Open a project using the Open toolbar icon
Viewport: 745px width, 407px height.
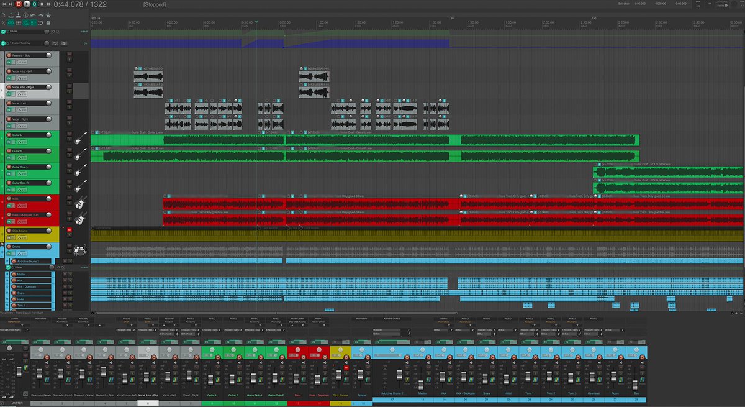tap(11, 16)
